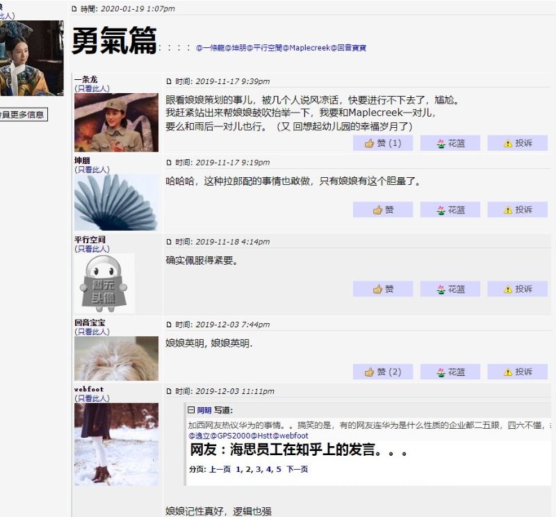Image resolution: width=556 pixels, height=517 pixels.
Task: Click quoted title 网友：海思员工在知乎上的发言
Action: 299,450
